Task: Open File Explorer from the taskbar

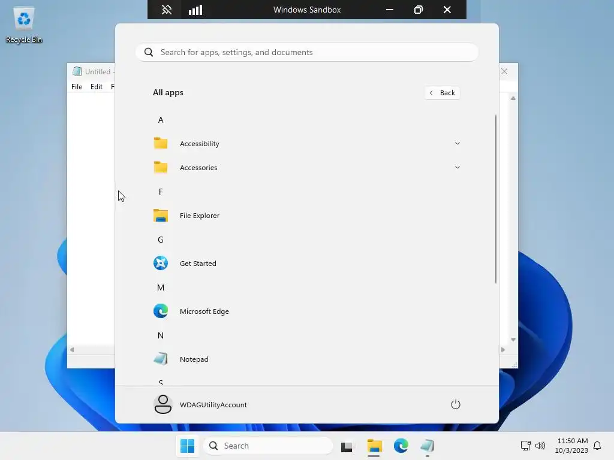Action: pos(374,446)
